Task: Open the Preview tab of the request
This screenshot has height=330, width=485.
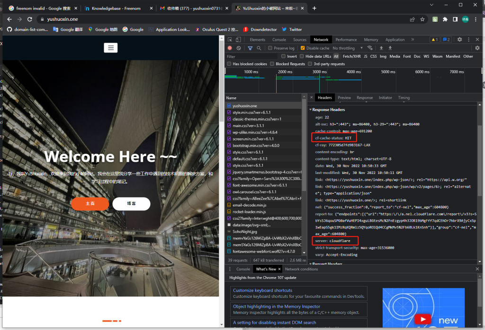Action: pyautogui.click(x=344, y=97)
